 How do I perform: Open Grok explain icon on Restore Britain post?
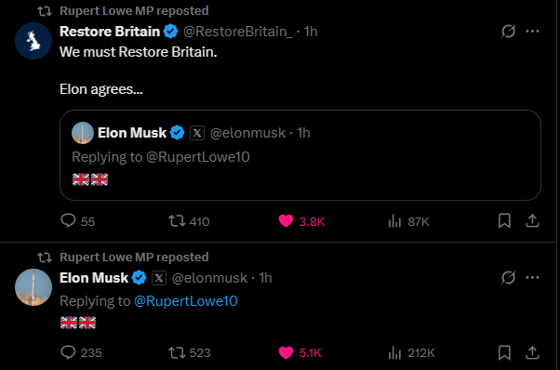[x=508, y=31]
